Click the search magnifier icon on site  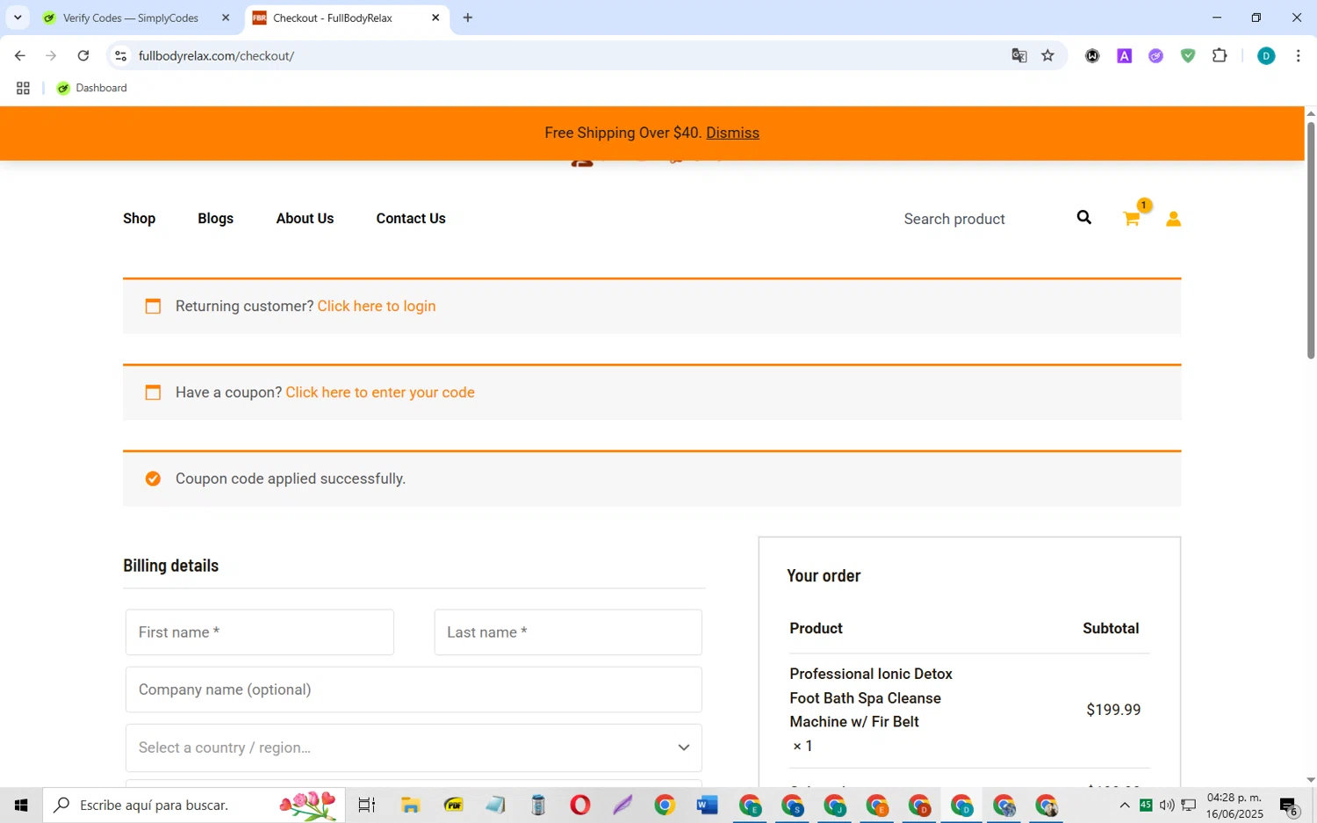coord(1083,218)
